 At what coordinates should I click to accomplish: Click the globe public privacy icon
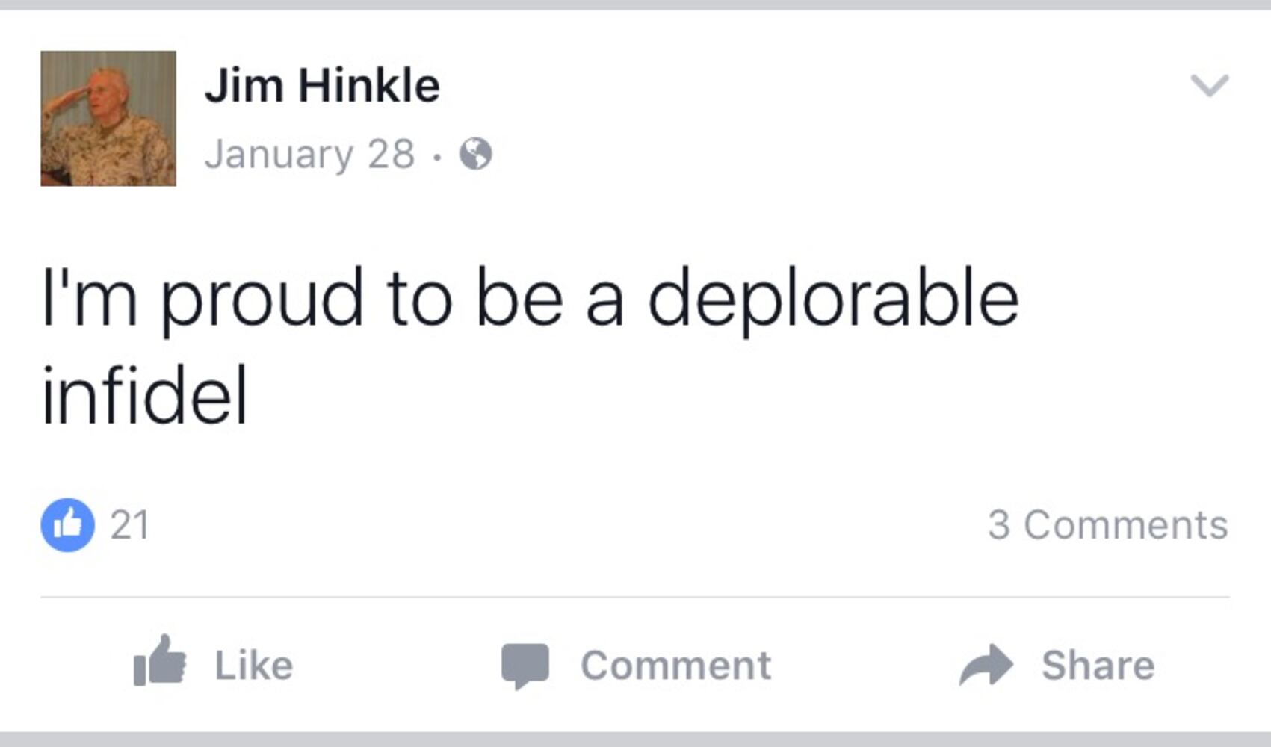pos(476,155)
